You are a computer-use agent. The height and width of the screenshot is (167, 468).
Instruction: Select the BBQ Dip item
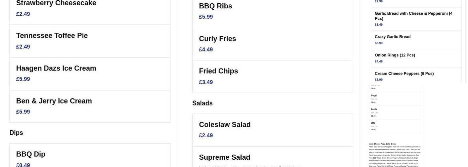pos(31,154)
